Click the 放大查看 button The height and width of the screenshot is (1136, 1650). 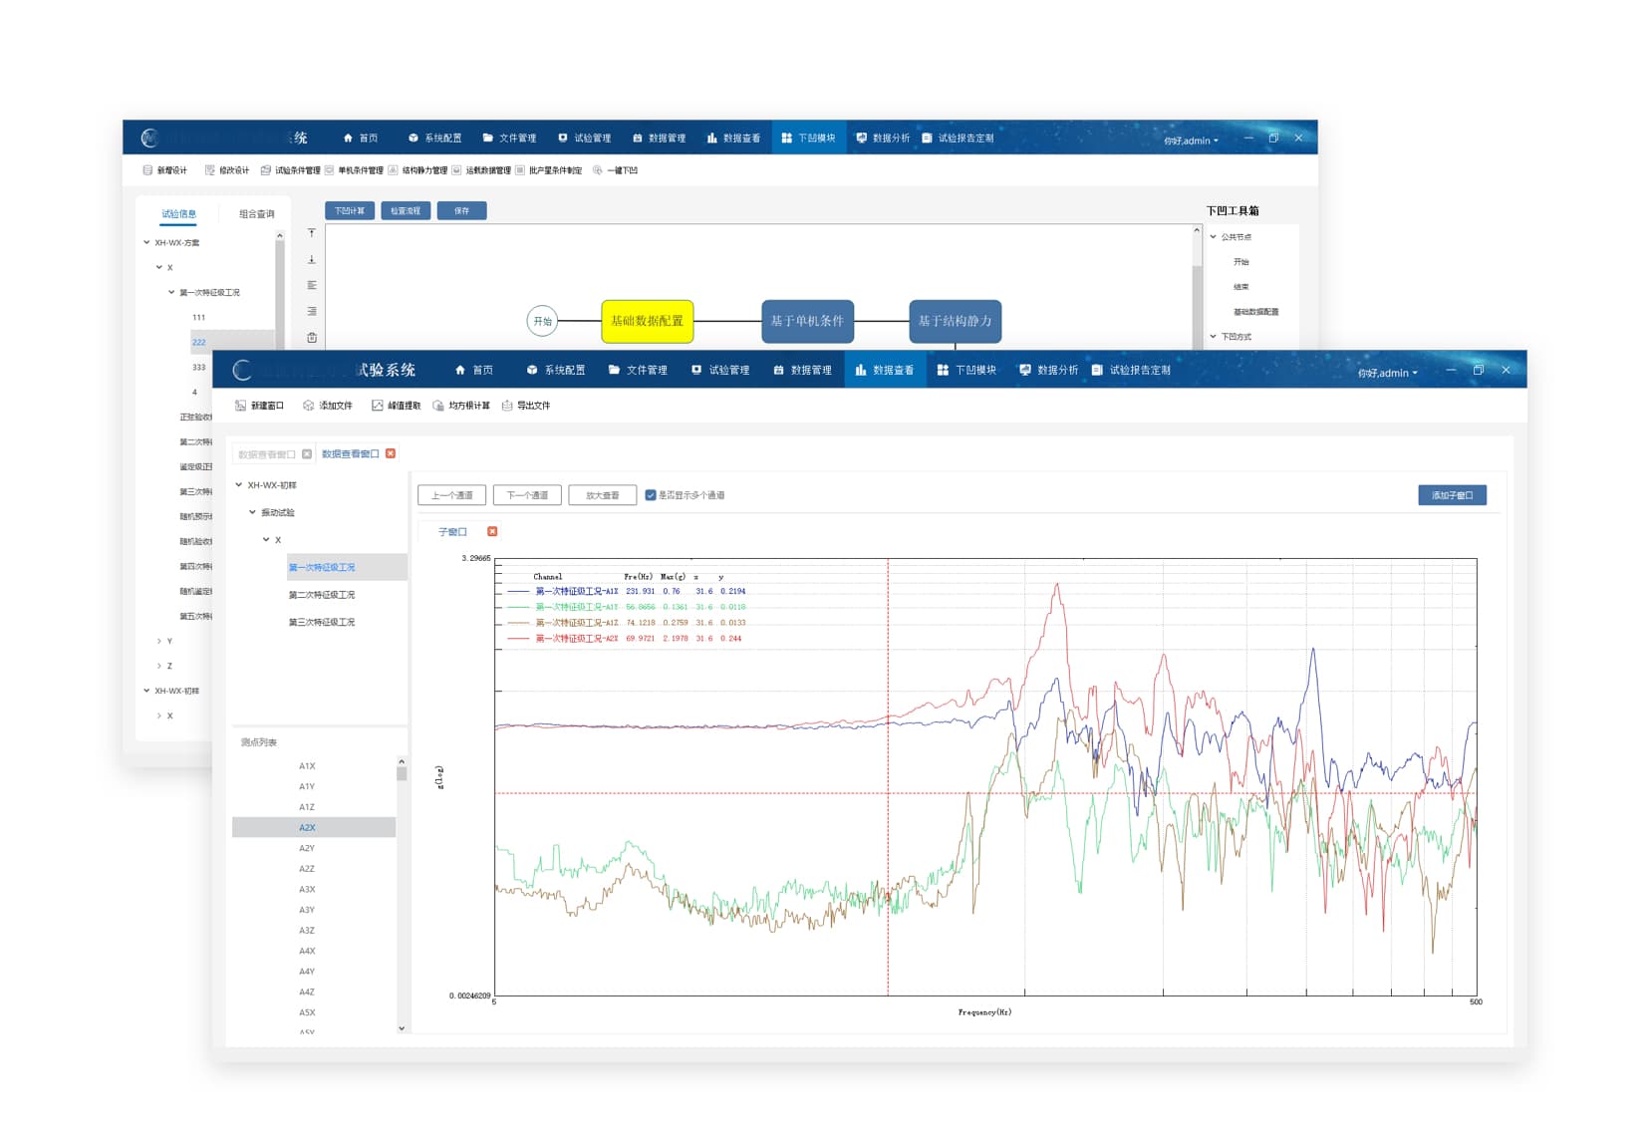603,495
